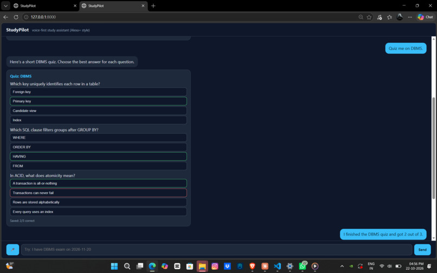Open File Explorer from the taskbar
The height and width of the screenshot is (273, 437).
[x=202, y=266]
